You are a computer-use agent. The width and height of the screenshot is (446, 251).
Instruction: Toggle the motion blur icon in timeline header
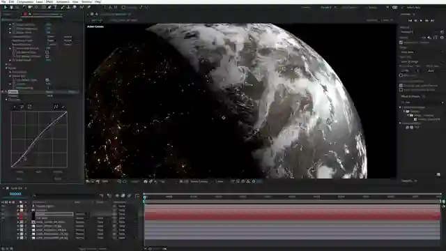point(130,196)
